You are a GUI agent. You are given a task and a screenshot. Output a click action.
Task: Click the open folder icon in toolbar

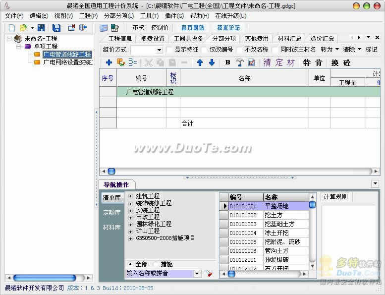23,28
